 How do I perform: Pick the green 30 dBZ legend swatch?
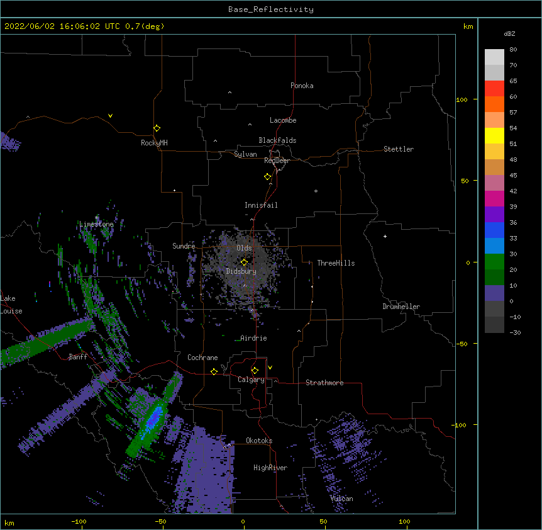click(x=494, y=262)
